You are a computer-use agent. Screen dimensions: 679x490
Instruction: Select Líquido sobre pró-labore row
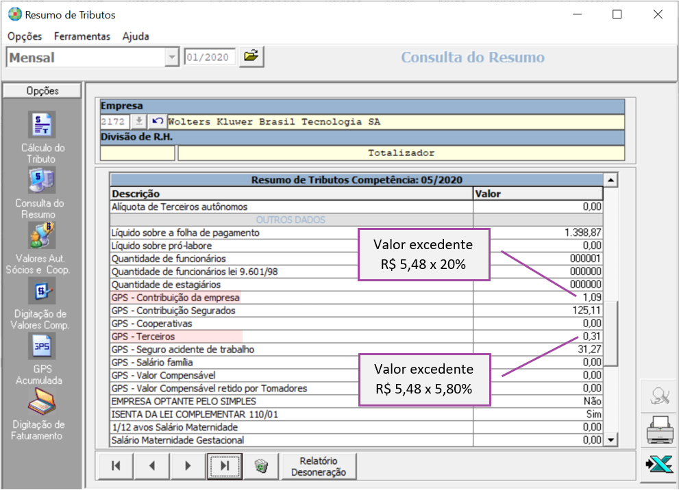click(x=356, y=246)
